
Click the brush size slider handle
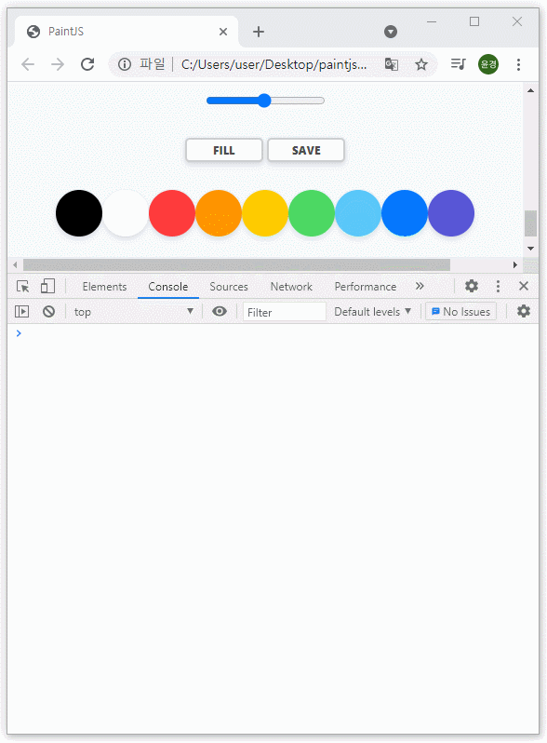pyautogui.click(x=264, y=101)
